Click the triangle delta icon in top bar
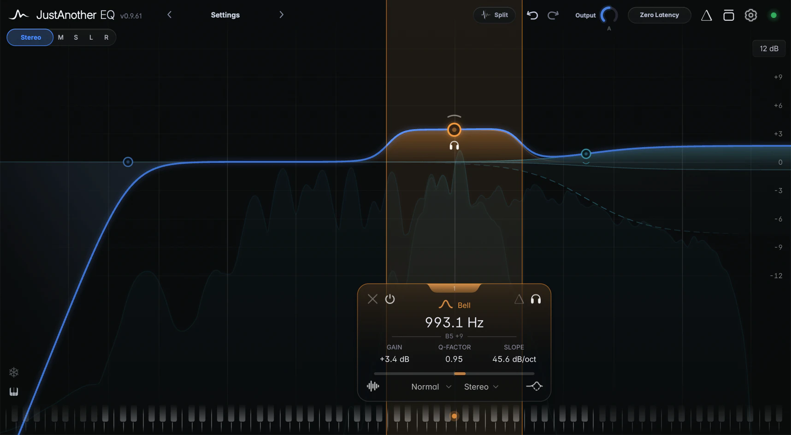The width and height of the screenshot is (791, 435). point(707,16)
